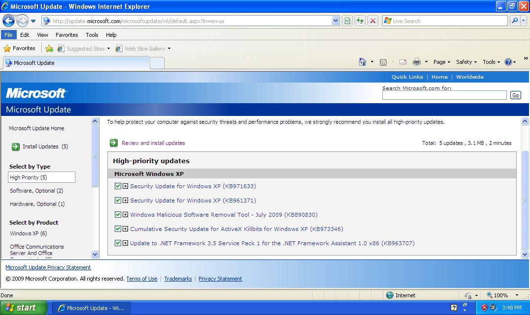Open the File menu
530x315 pixels.
[8, 35]
